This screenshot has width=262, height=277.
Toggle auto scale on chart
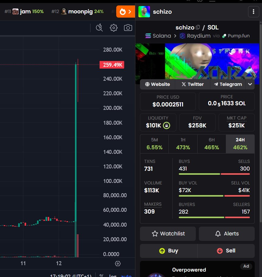click(x=126, y=275)
